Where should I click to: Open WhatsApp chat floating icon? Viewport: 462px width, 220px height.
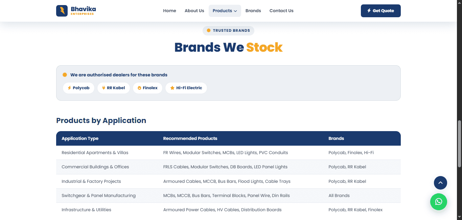click(439, 202)
